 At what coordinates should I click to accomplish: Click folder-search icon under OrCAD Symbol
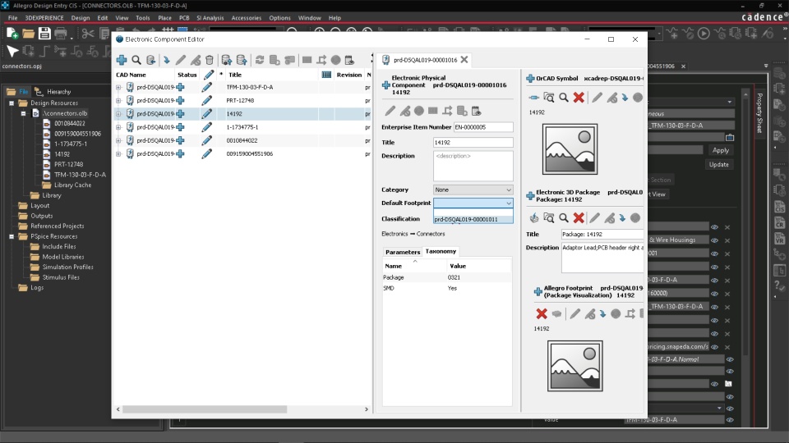[549, 98]
